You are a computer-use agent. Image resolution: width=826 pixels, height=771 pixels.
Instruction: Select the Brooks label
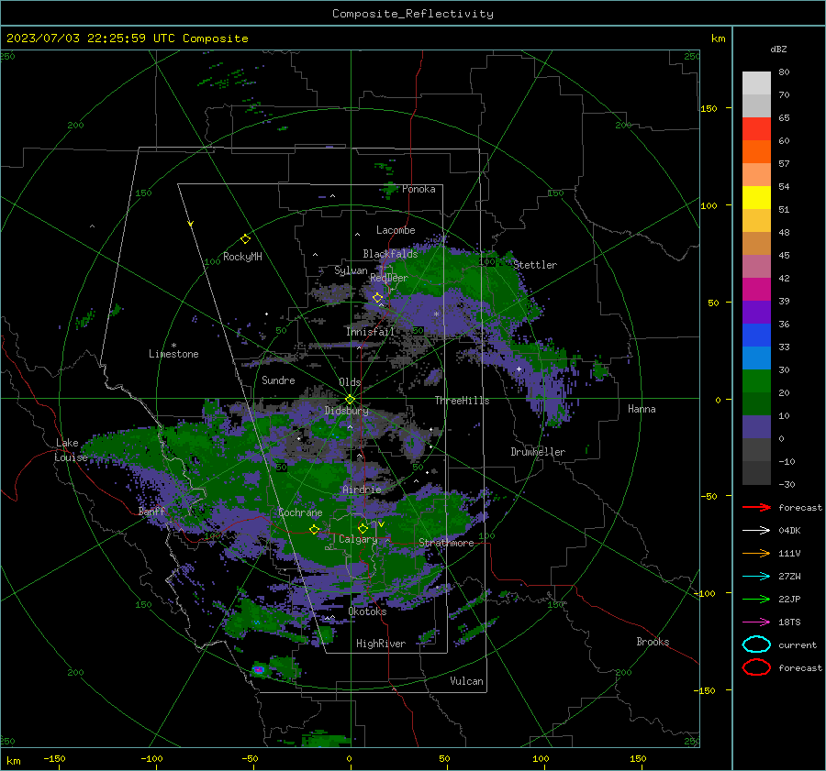(653, 642)
